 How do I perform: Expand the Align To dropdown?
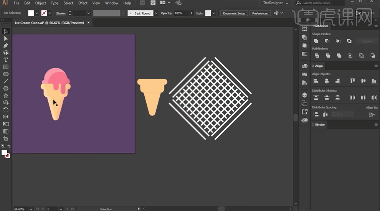click(372, 115)
